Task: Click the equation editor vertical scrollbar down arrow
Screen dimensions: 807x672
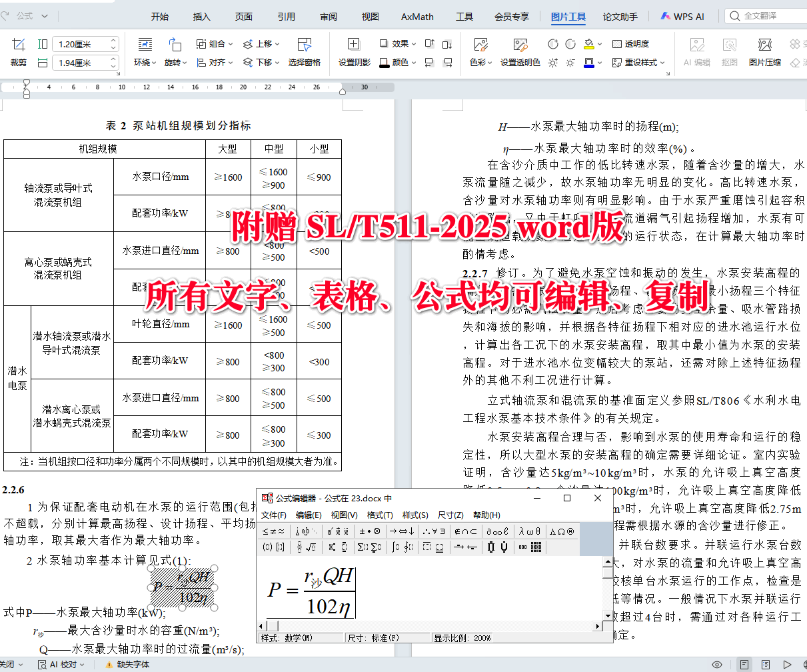Action: 608,615
